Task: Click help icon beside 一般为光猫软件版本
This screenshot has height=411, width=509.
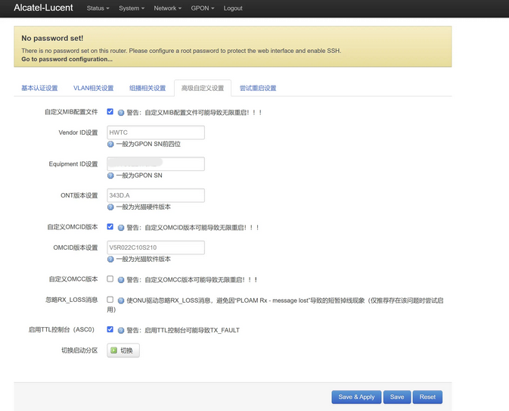Action: 110,260
